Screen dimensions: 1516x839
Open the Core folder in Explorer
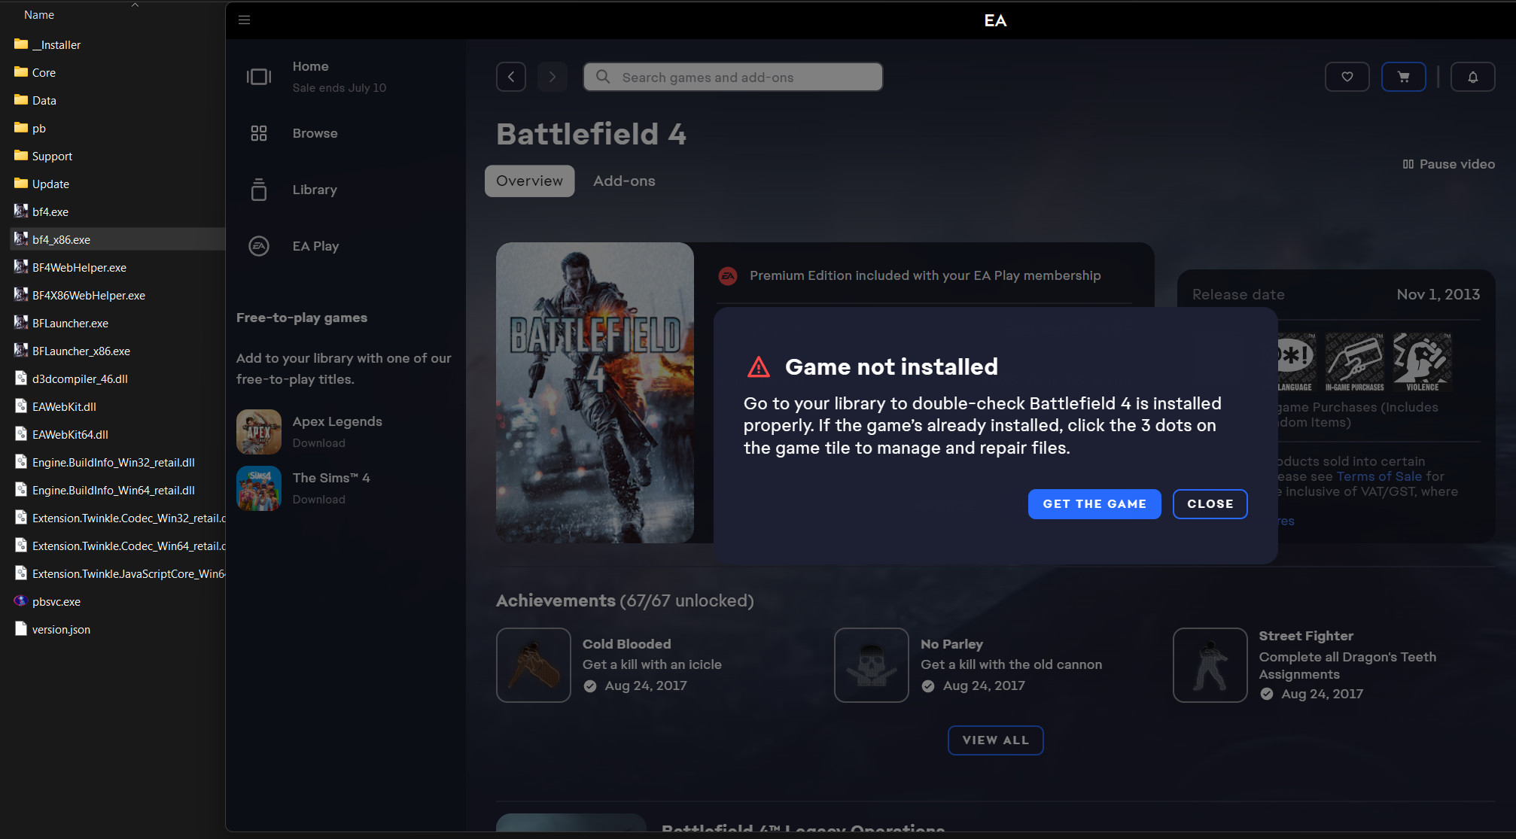pyautogui.click(x=44, y=73)
